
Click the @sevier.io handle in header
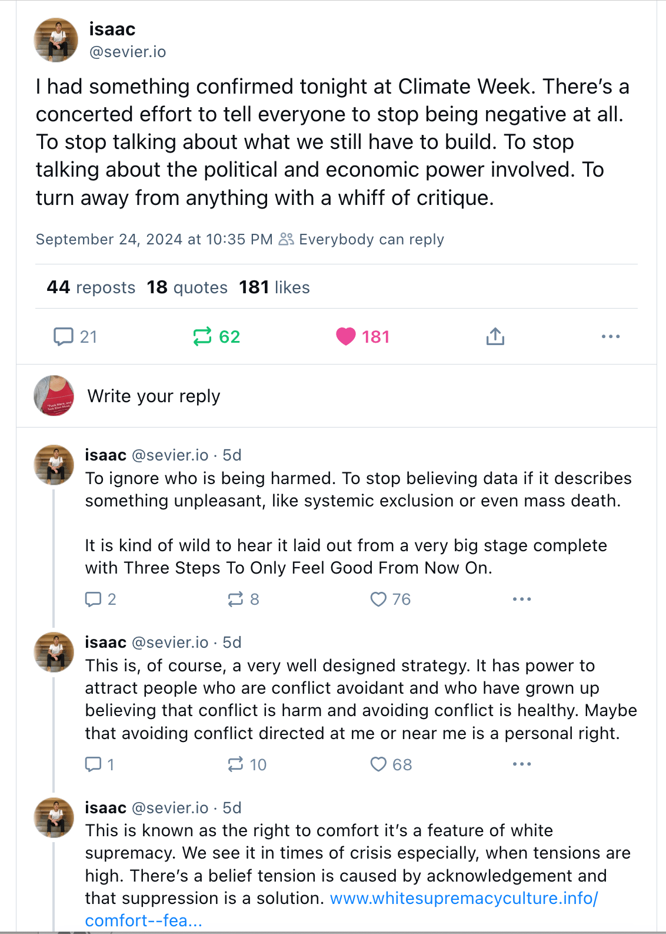(x=128, y=52)
